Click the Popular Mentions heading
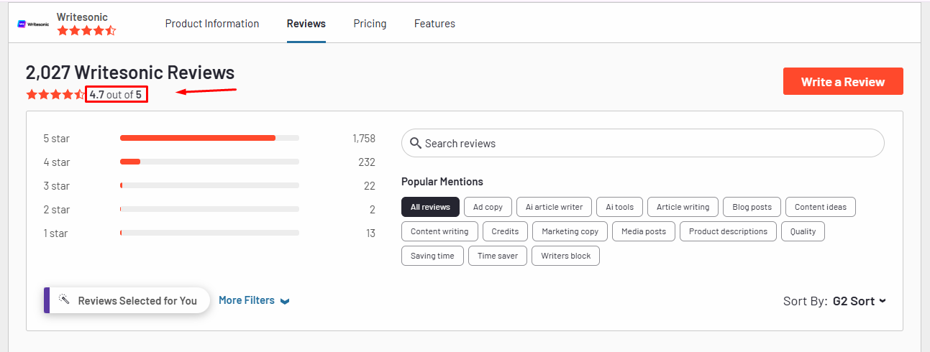Viewport: 930px width, 352px height. click(442, 182)
